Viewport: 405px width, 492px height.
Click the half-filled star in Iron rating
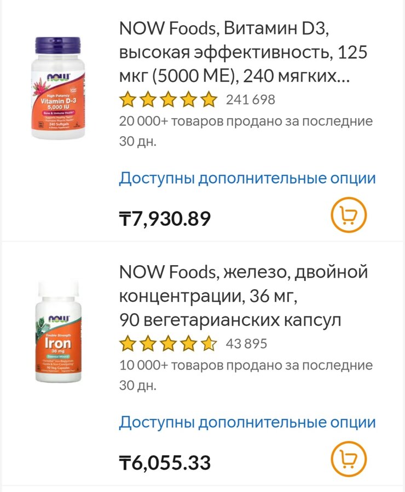(209, 344)
